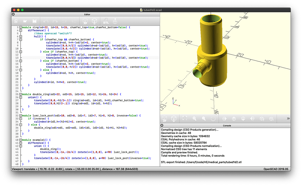
Task: Export the model as STL
Action: click(x=106, y=21)
